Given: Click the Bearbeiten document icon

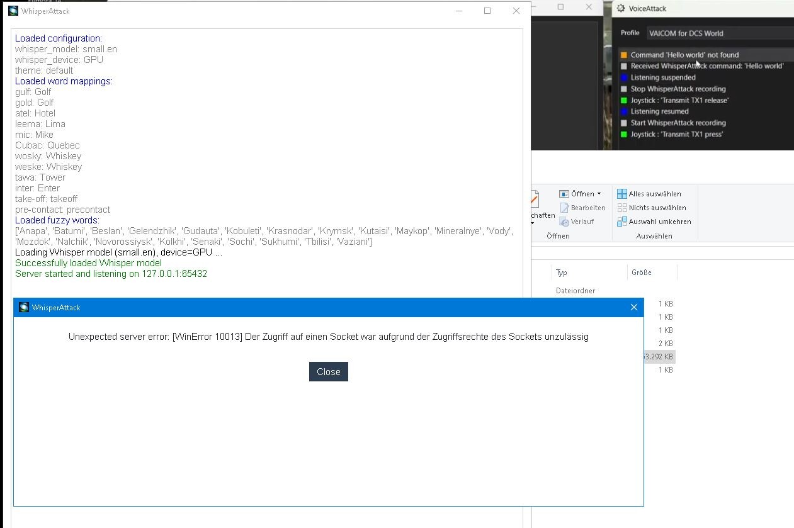Looking at the screenshot, I should (x=564, y=208).
